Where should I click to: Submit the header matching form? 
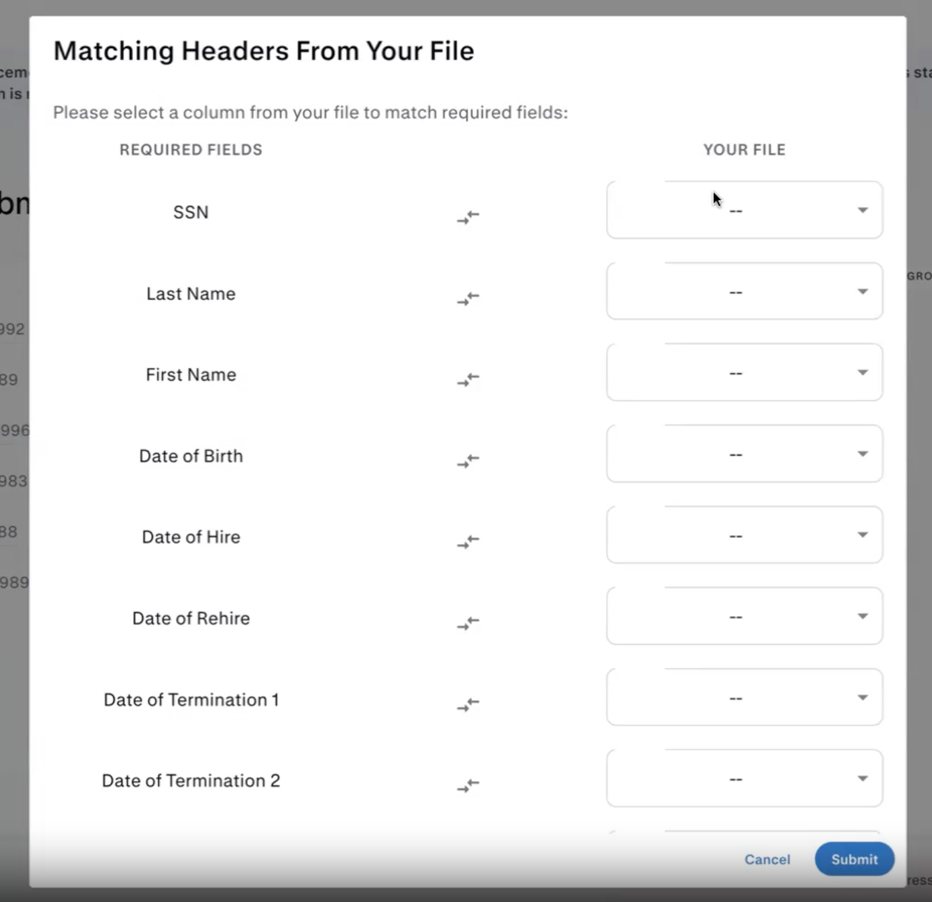854,859
